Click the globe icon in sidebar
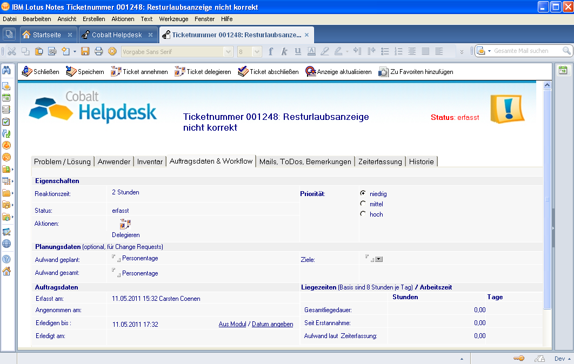Screen dimensions: 574x364 pyautogui.click(x=6, y=244)
